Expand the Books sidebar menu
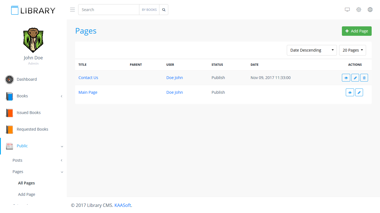380x213 pixels. pos(33,96)
